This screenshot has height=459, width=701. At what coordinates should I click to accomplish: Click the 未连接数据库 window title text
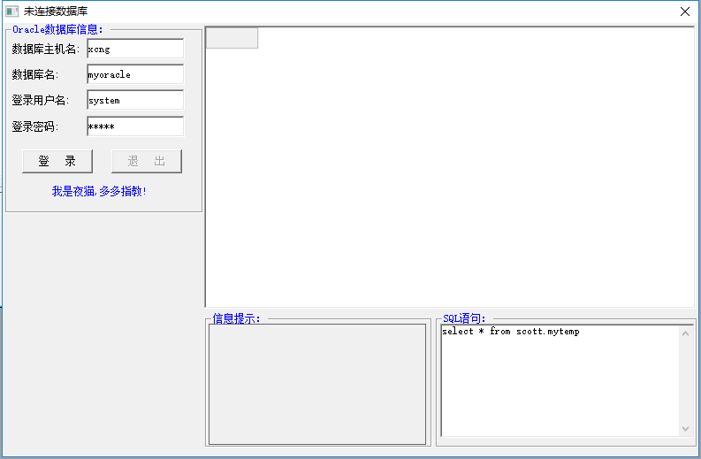pyautogui.click(x=56, y=11)
